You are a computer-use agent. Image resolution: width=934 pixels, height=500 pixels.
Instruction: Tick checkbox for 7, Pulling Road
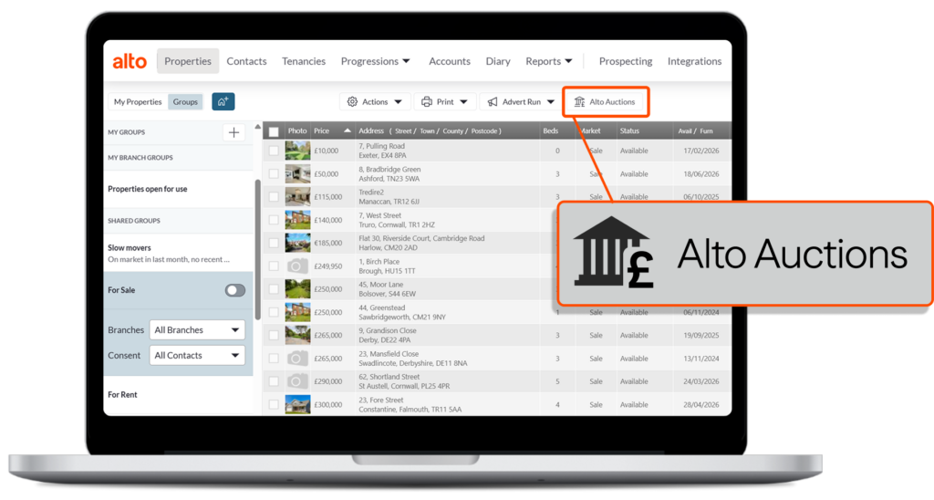pos(274,151)
